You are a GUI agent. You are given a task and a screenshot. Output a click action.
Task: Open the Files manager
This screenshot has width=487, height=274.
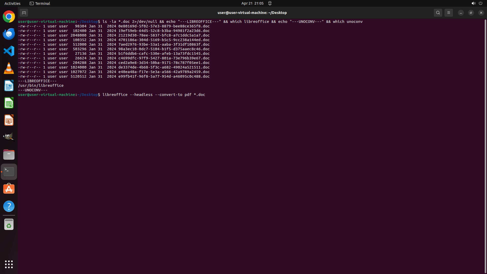tap(9, 155)
